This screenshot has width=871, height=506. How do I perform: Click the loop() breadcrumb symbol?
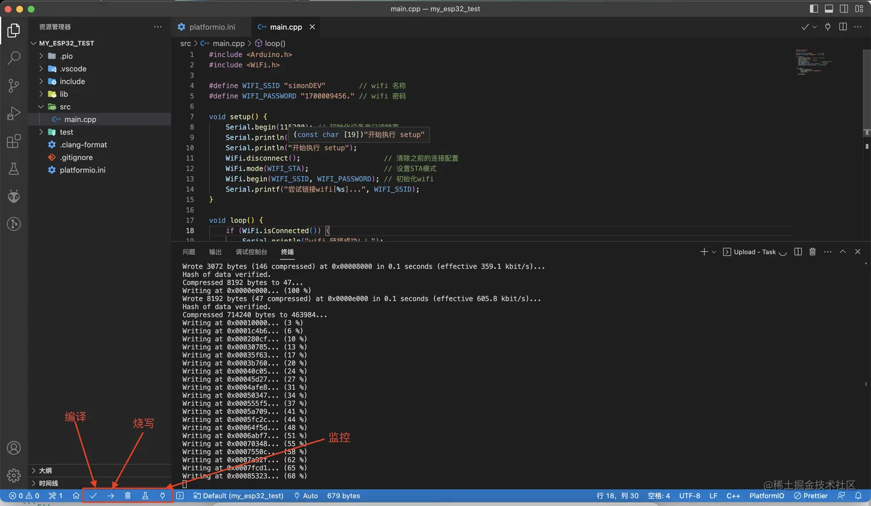tap(270, 43)
